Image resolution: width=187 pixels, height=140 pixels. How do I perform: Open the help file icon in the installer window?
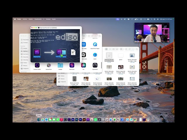point(73,52)
